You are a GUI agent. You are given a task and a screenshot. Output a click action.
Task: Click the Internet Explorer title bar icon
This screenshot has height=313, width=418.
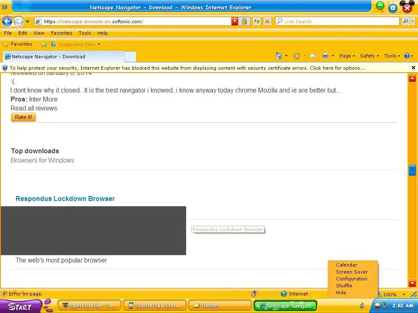click(4, 7)
